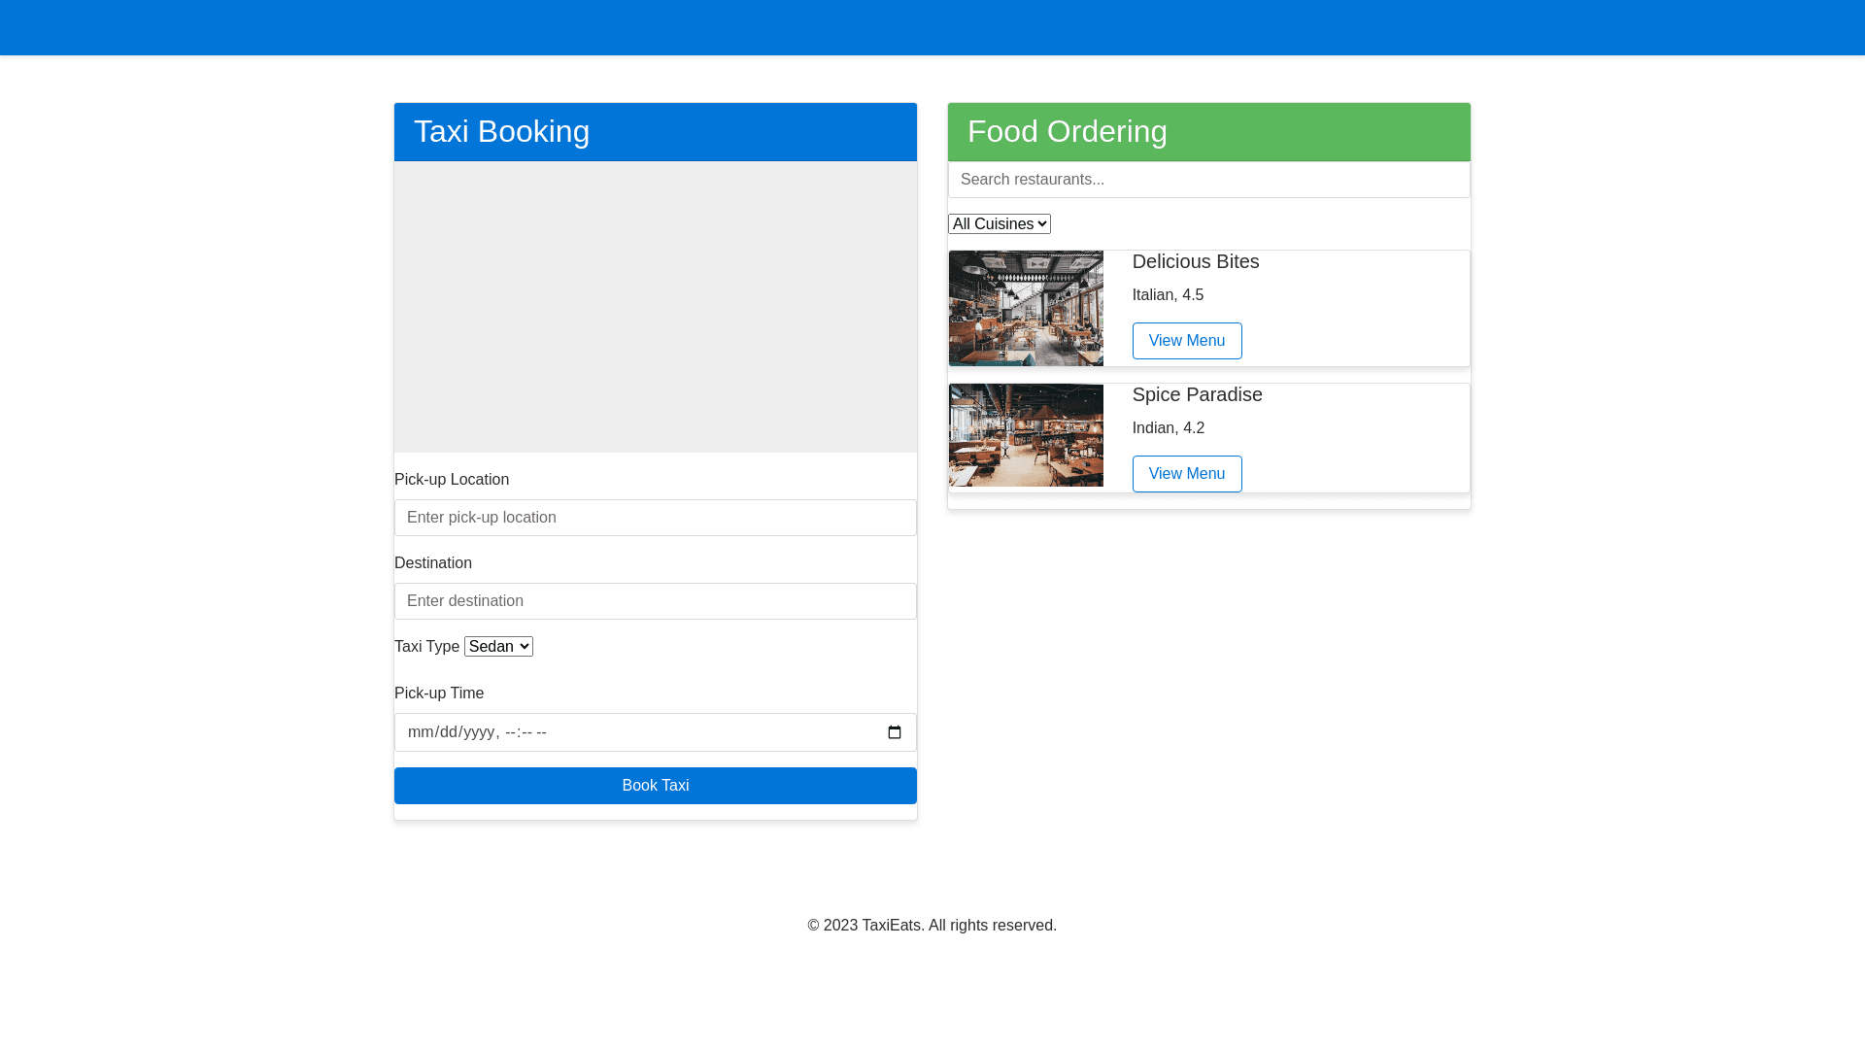The image size is (1865, 1049).
Task: Click the Delicious Bites restaurant name
Action: point(1195,261)
